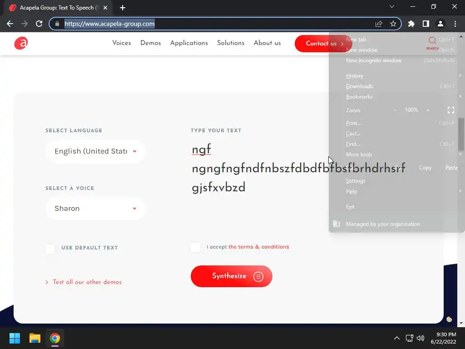Open the Sharon voice dropdown

pos(95,209)
